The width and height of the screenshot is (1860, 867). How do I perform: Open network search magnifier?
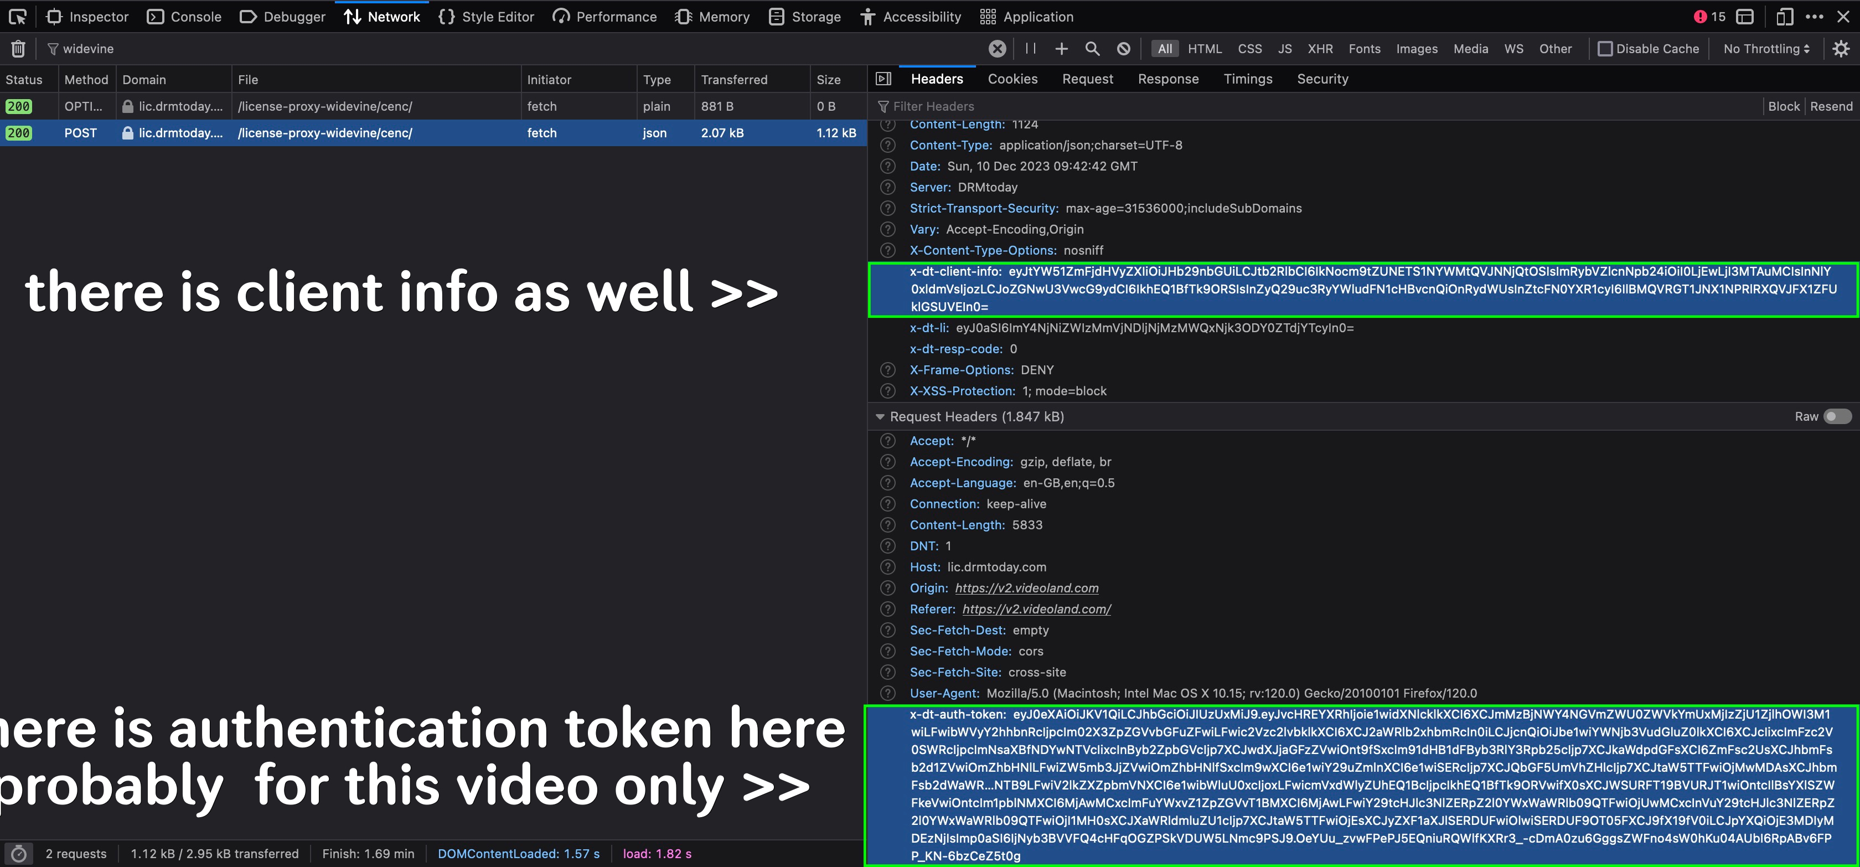tap(1092, 48)
